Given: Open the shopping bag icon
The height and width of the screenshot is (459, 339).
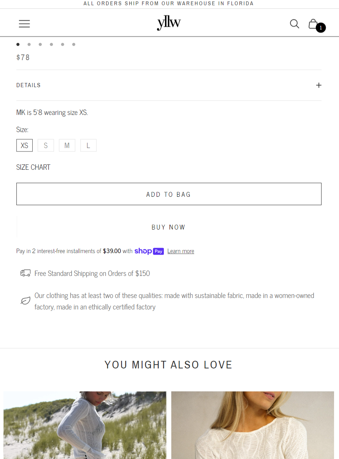Looking at the screenshot, I should pyautogui.click(x=313, y=24).
